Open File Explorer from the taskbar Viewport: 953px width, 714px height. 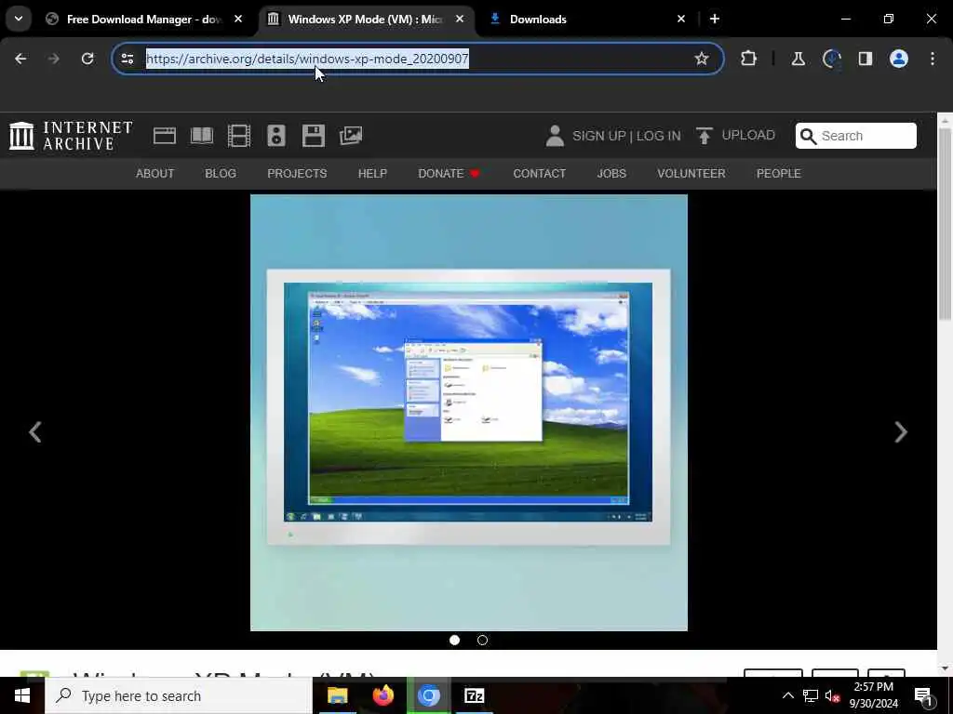click(x=337, y=695)
